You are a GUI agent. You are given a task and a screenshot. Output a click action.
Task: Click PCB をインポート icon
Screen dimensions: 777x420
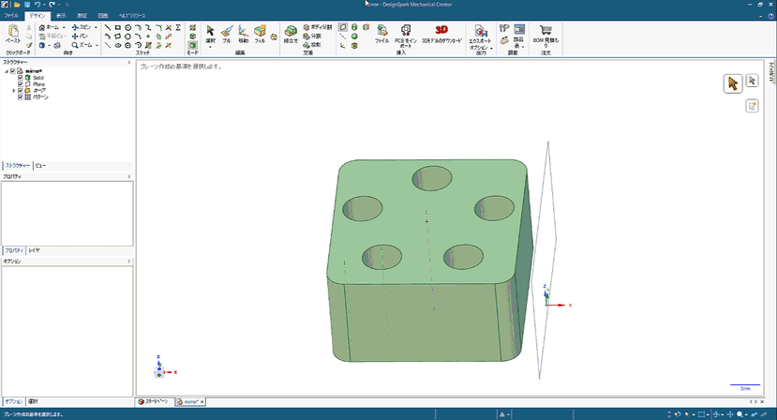point(406,31)
